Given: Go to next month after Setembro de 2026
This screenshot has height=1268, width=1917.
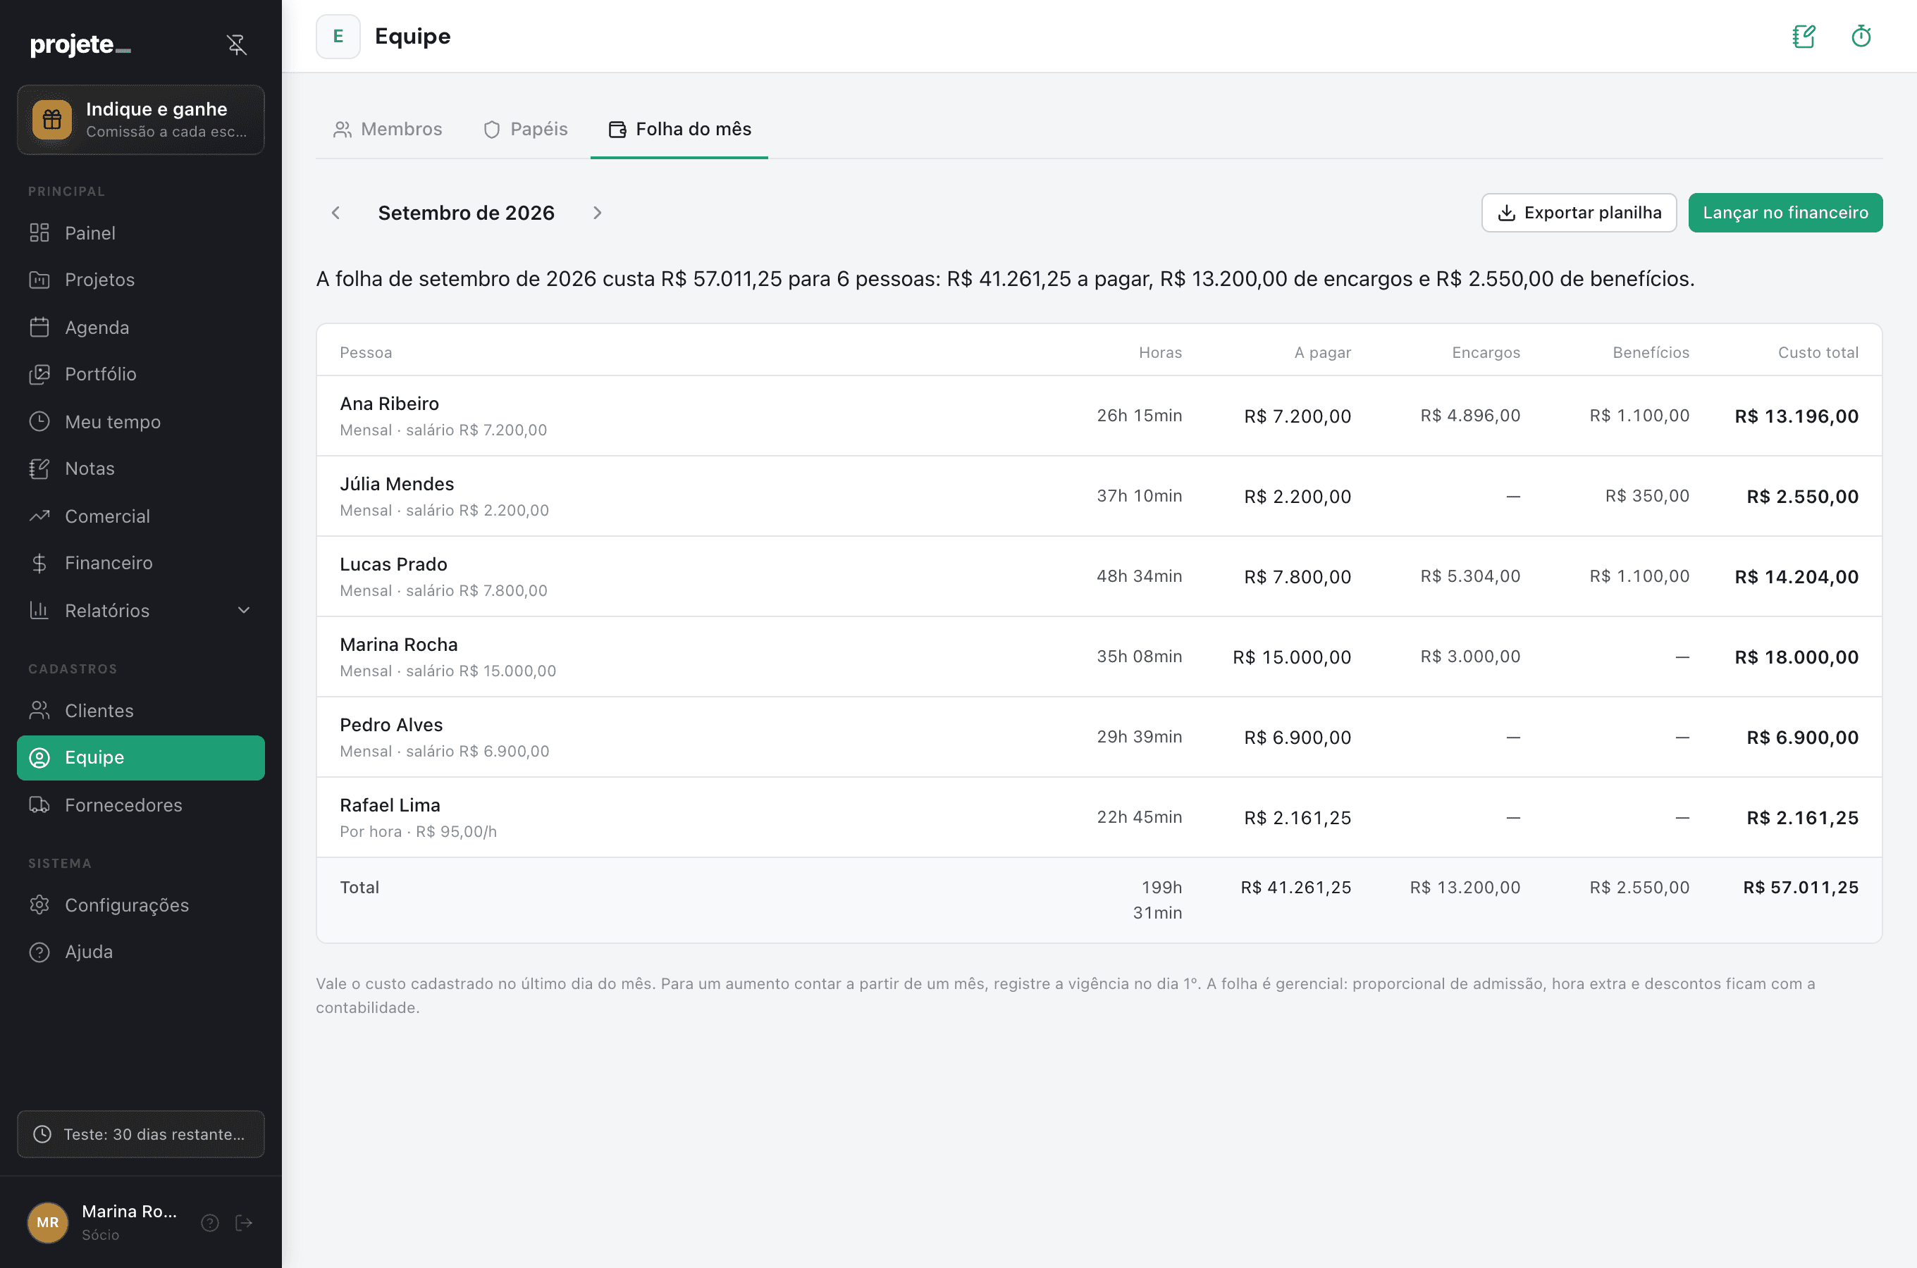Looking at the screenshot, I should click(597, 213).
